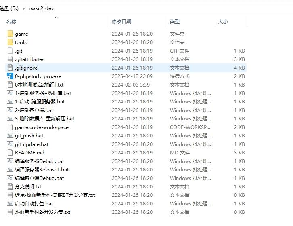Image resolution: width=293 pixels, height=226 pixels.
Task: Click the date 2024-02-05 5:59
Action: (131, 84)
